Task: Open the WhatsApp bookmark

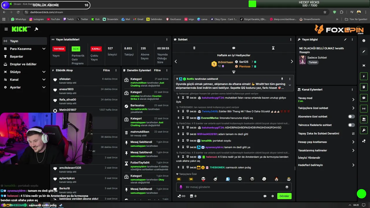Action: point(18,19)
